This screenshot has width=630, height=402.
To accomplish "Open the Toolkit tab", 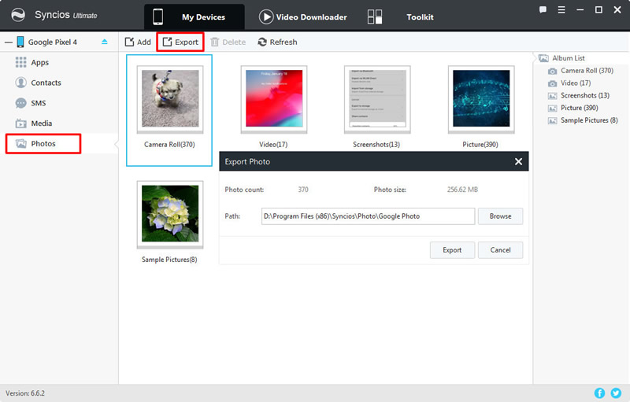I will tap(401, 17).
